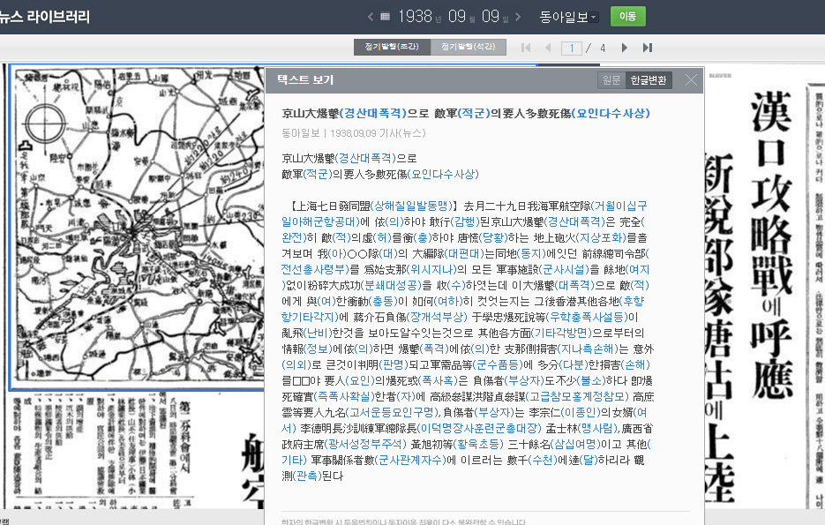Click the month 09 in date selector
Viewport: 825px width, 525px height.
click(457, 16)
